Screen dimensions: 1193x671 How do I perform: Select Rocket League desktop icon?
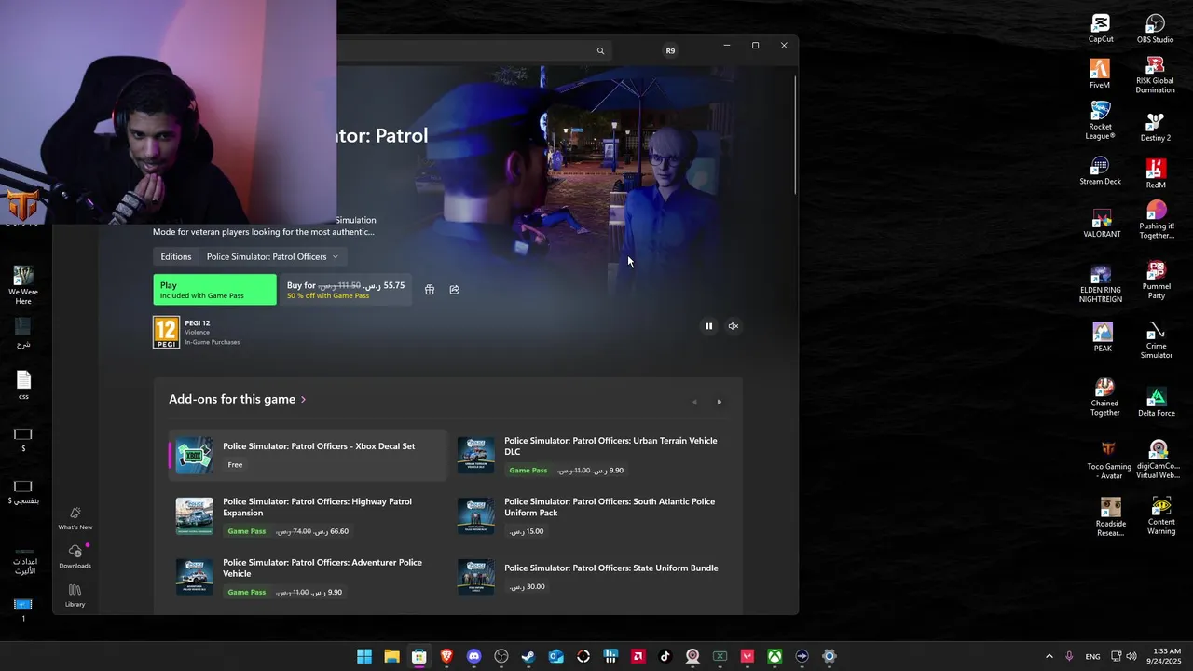pos(1100,120)
